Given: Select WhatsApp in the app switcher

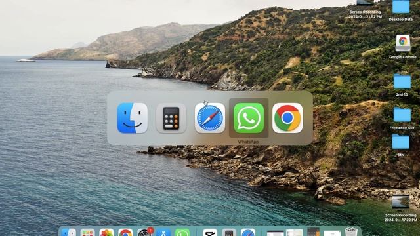Looking at the screenshot, I should coord(249,118).
